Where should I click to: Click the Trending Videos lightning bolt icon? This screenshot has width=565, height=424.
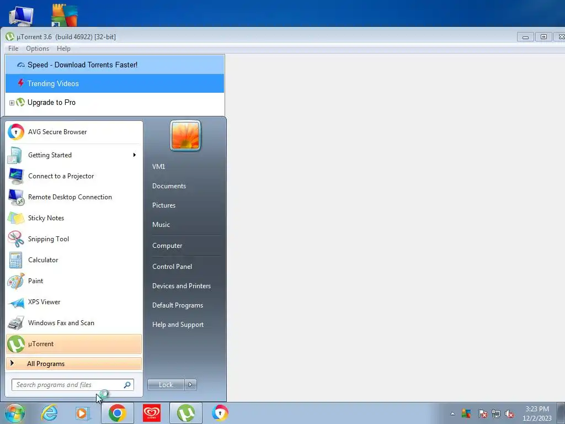(x=21, y=83)
